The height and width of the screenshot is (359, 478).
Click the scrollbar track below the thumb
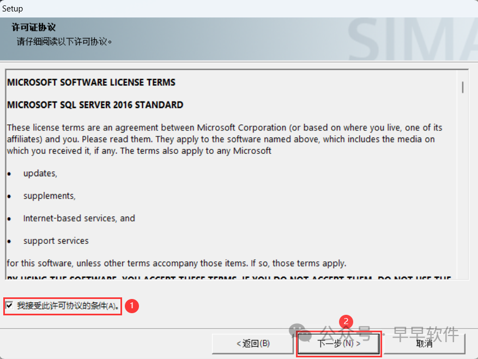[463, 191]
